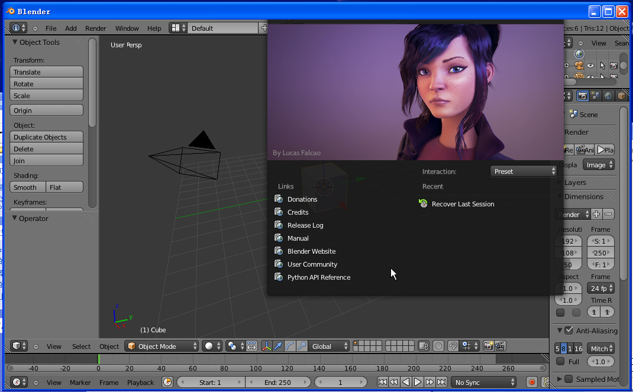Open the Interaction Preset dropdown
Viewport: 633px width, 392px height.
(x=523, y=170)
